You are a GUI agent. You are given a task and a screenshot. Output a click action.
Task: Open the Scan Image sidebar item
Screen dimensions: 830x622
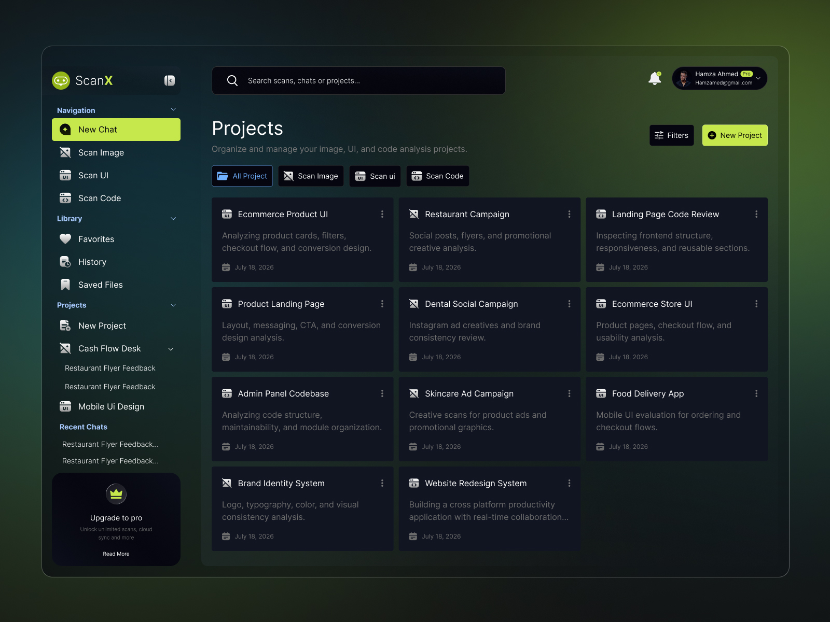point(116,152)
